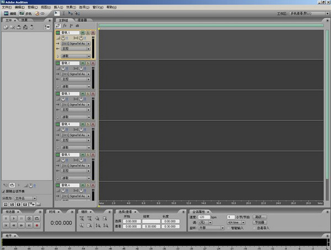Image resolution: width=331 pixels, height=250 pixels.
Task: Mute track 1 with the M button
Action: [82, 33]
